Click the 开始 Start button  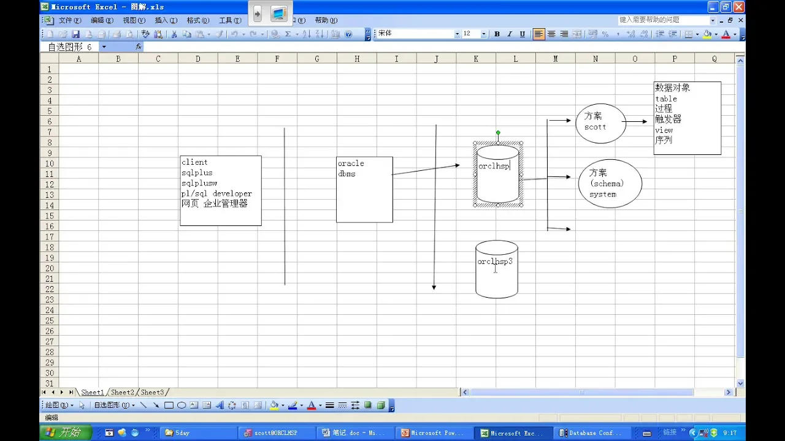(x=64, y=432)
